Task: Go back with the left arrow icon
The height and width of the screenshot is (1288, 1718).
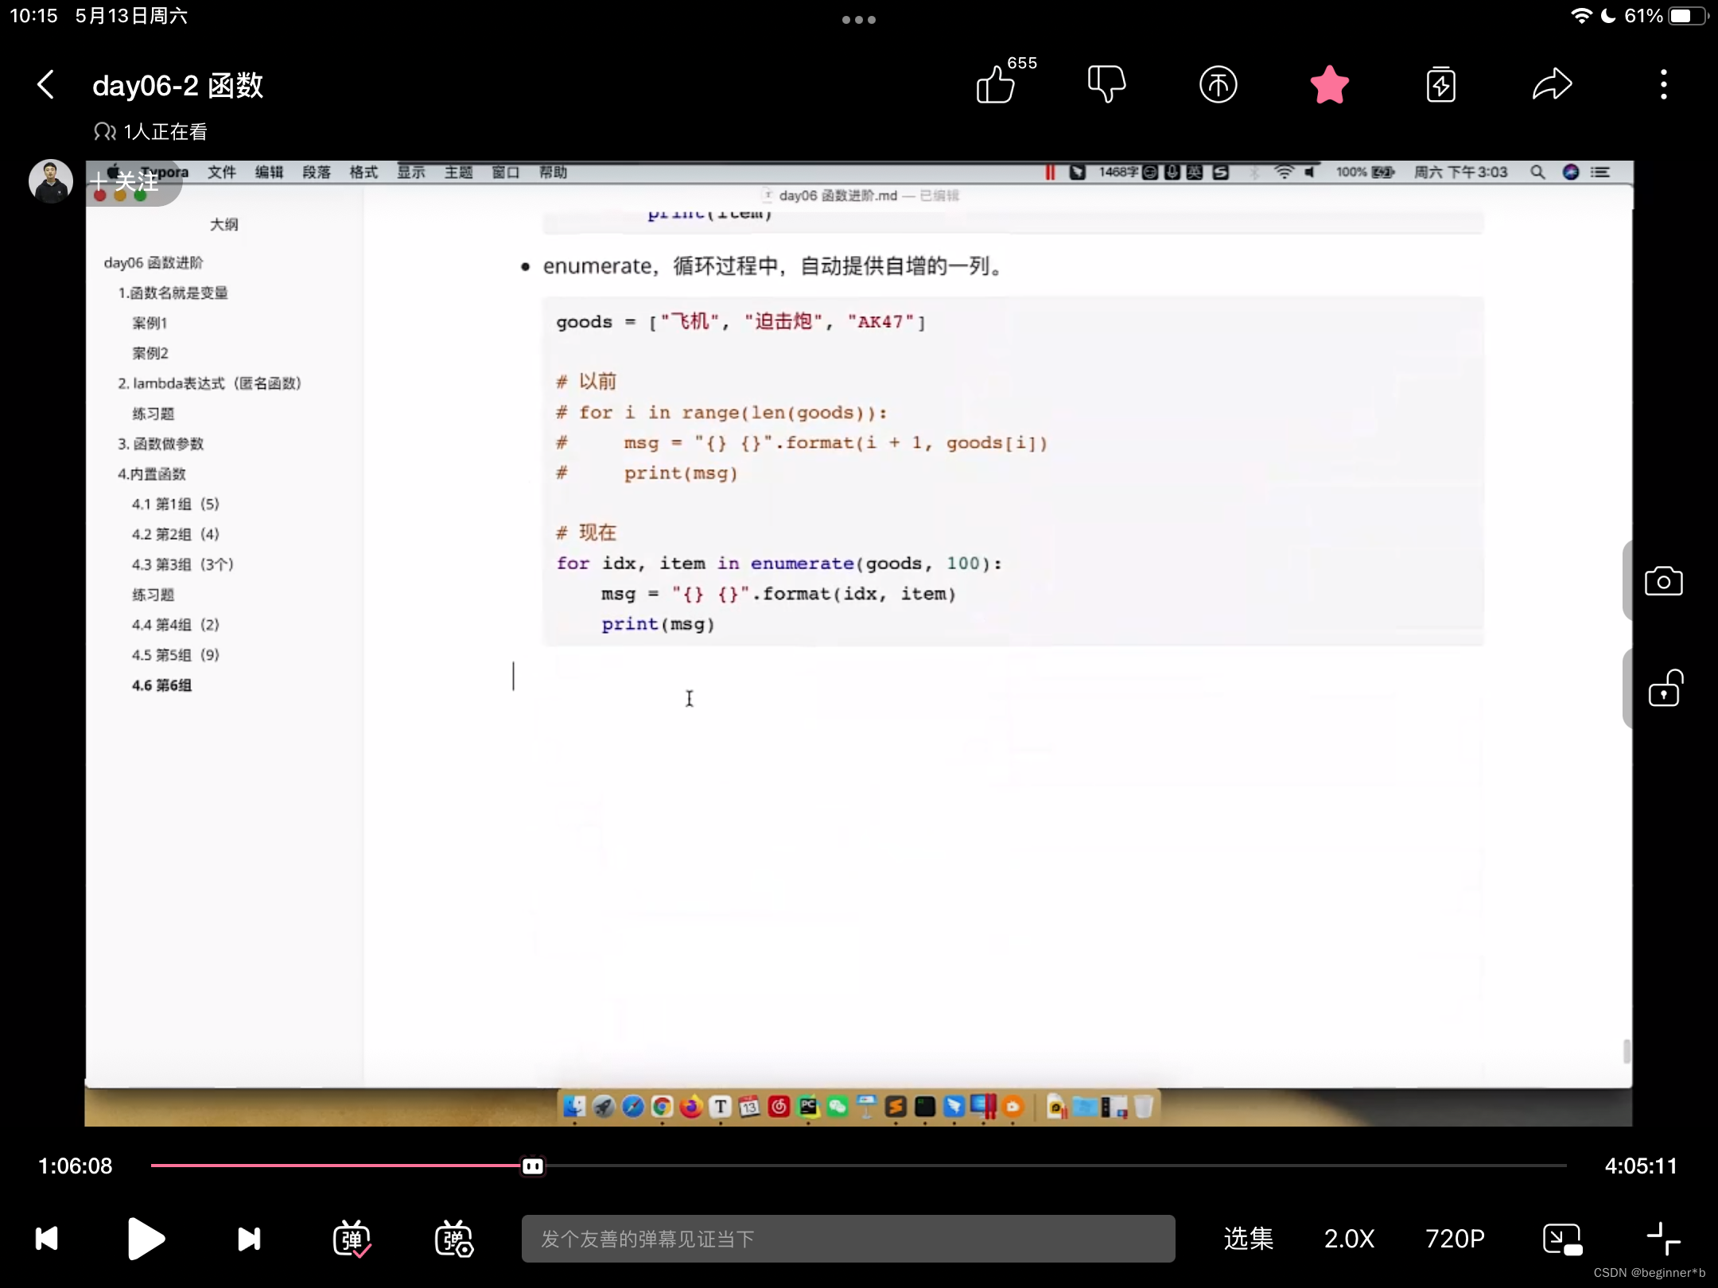Action: (x=46, y=84)
